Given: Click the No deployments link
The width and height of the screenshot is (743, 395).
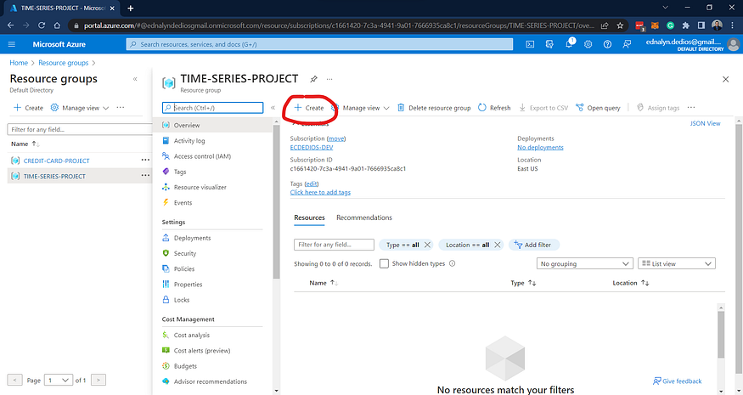Looking at the screenshot, I should pos(540,148).
